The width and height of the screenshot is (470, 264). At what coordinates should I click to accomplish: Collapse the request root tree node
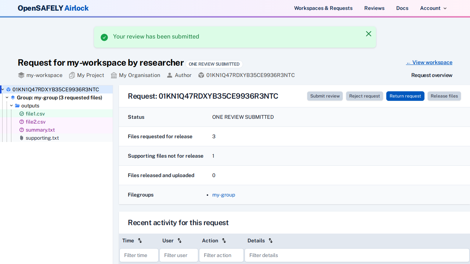(x=3, y=89)
